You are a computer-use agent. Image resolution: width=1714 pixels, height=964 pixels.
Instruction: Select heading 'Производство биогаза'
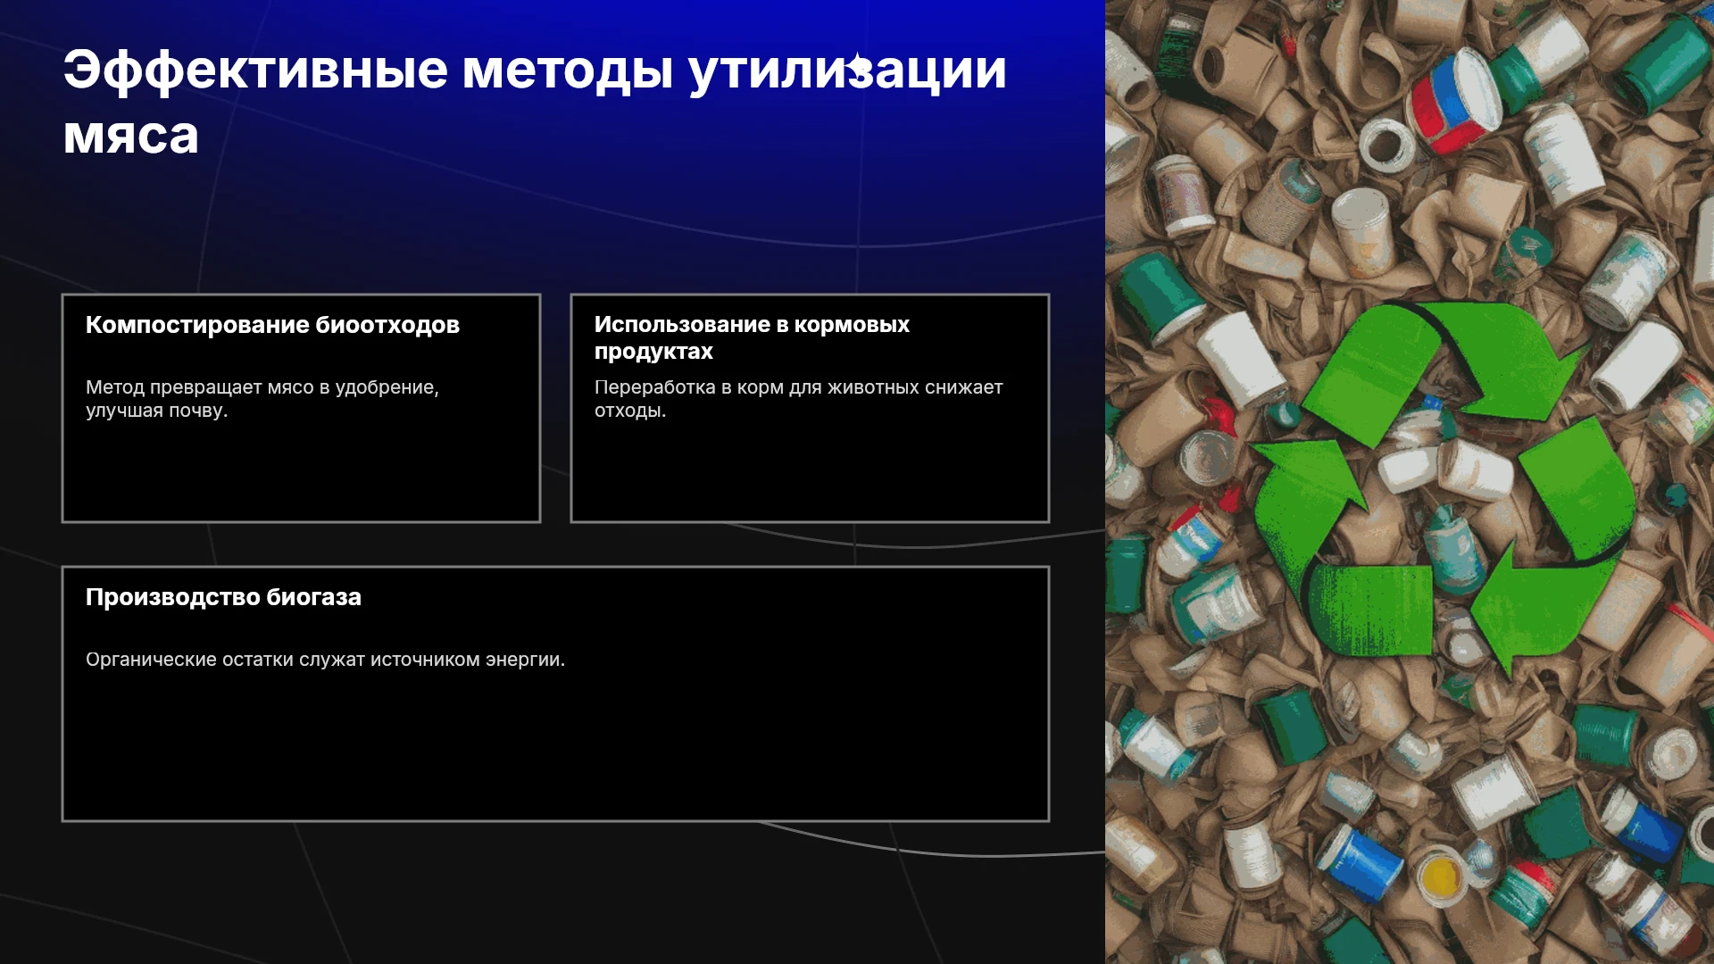(x=223, y=597)
